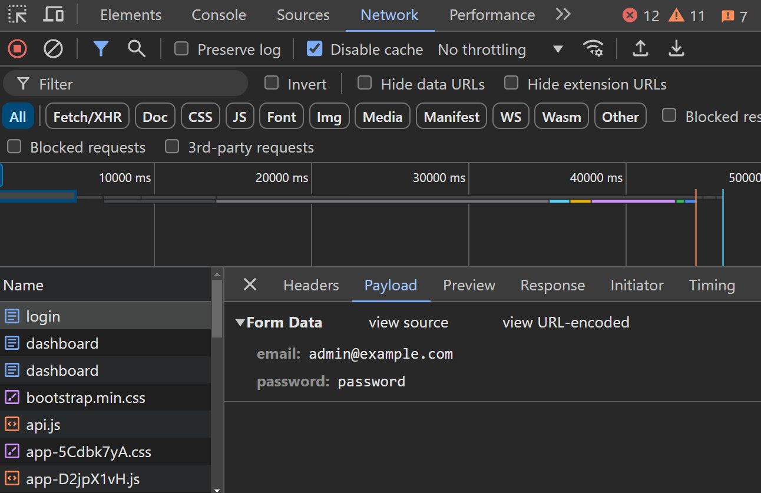Viewport: 761px width, 493px height.
Task: Click the request list scrollbar up arrow
Action: point(217,274)
